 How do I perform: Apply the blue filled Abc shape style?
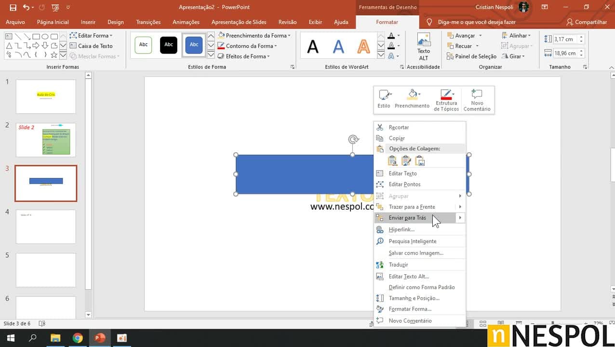[x=194, y=45]
